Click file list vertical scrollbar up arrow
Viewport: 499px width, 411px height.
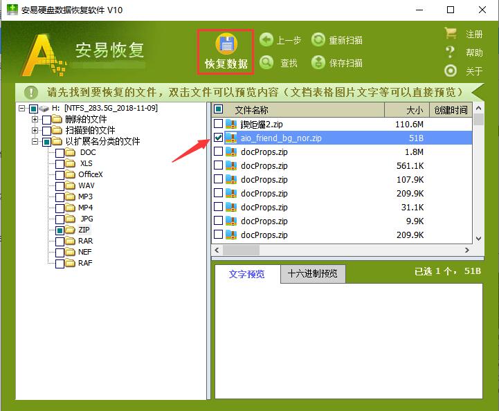tap(478, 108)
